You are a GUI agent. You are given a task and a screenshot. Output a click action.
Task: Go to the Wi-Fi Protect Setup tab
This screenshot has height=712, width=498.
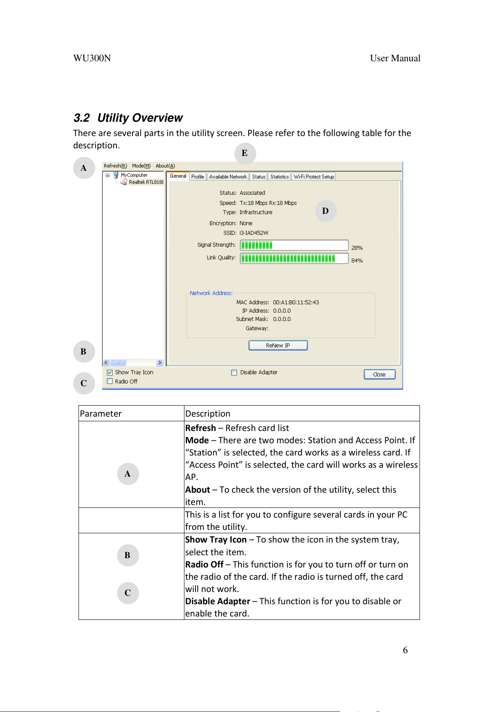[x=314, y=177]
